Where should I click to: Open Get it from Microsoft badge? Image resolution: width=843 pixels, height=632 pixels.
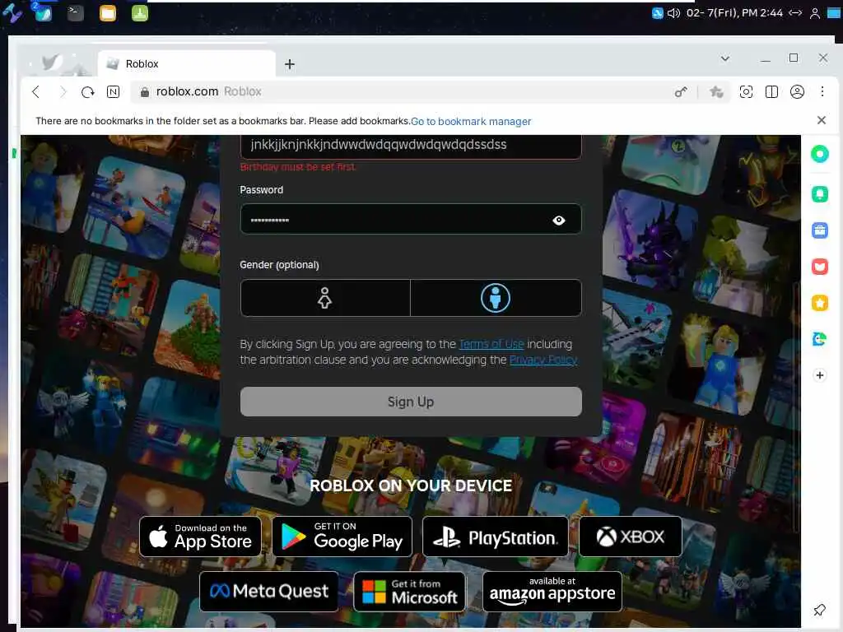410,592
